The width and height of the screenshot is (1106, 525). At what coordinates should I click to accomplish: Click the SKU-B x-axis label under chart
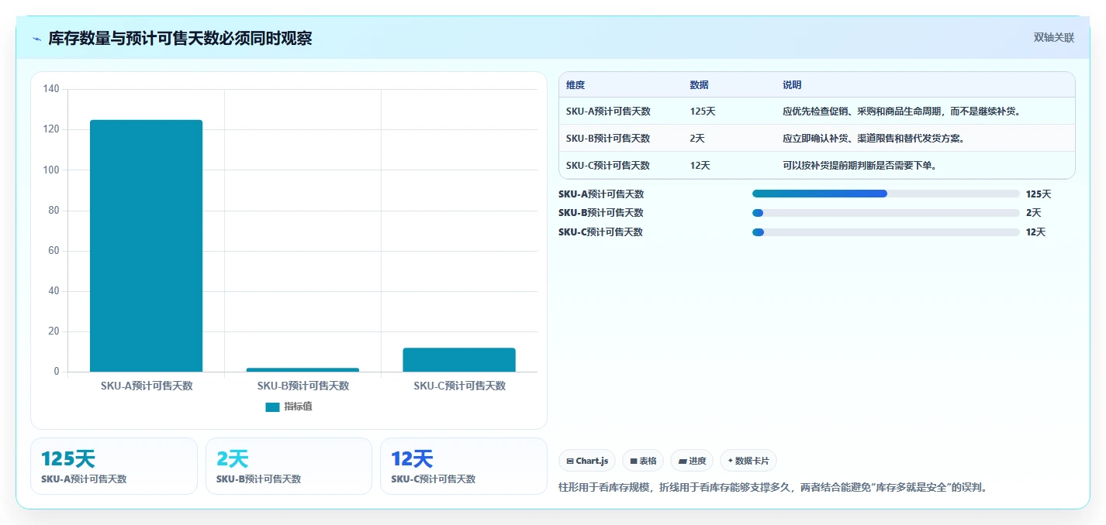(x=303, y=386)
